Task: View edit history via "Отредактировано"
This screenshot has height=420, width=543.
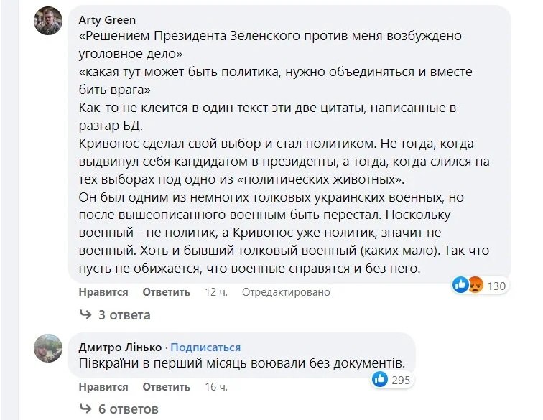Action: click(x=286, y=292)
